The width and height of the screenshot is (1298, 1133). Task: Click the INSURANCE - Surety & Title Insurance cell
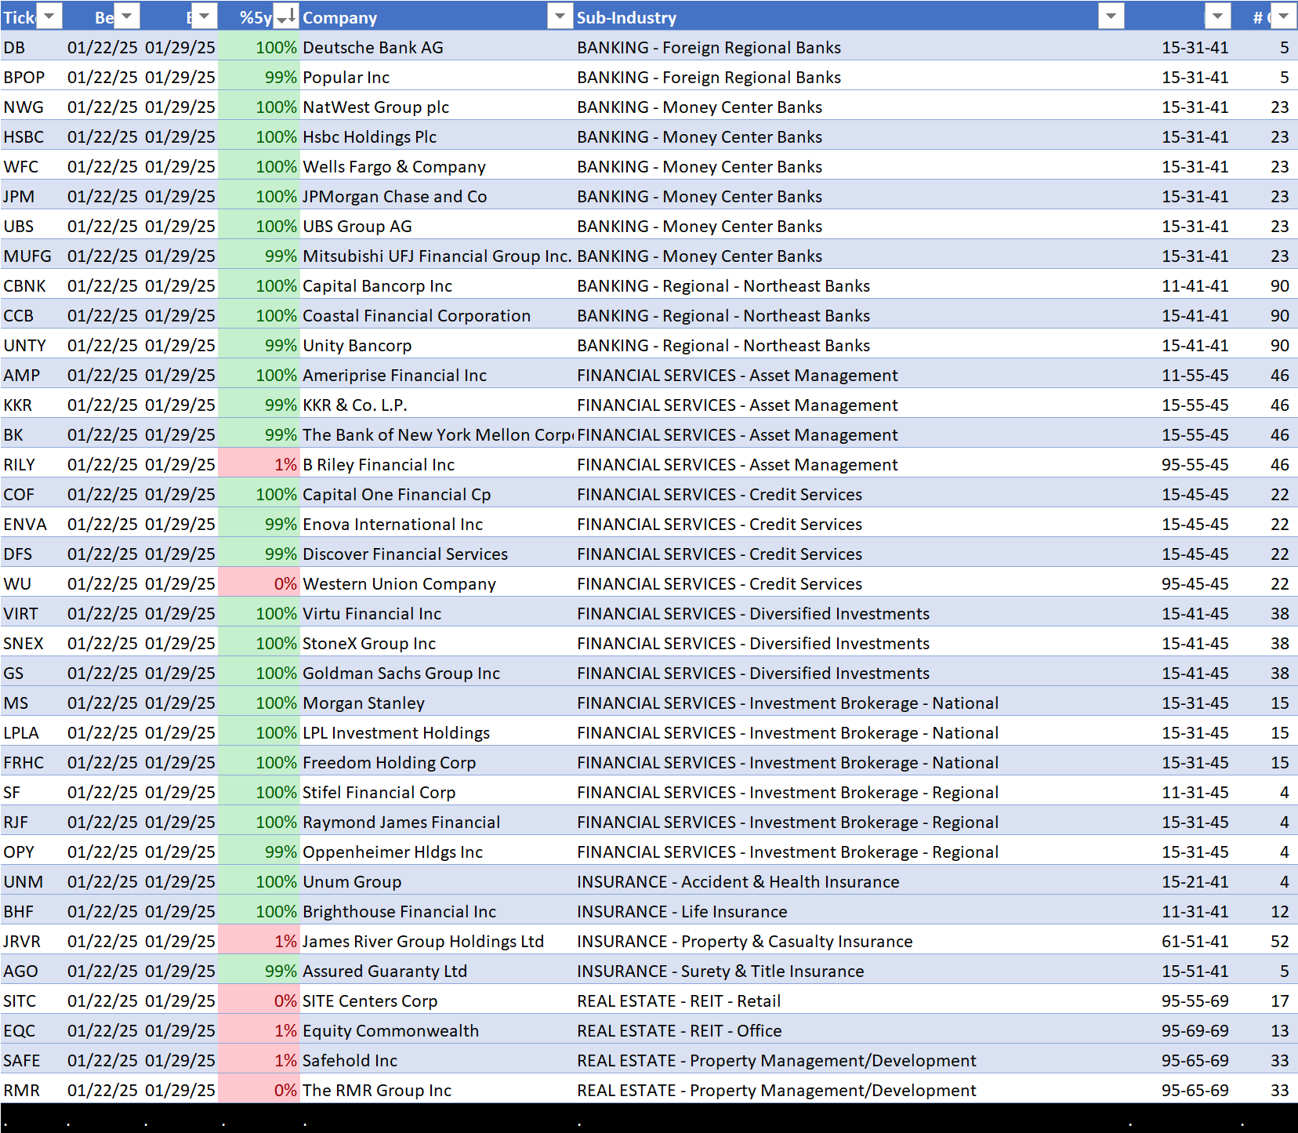pyautogui.click(x=720, y=971)
